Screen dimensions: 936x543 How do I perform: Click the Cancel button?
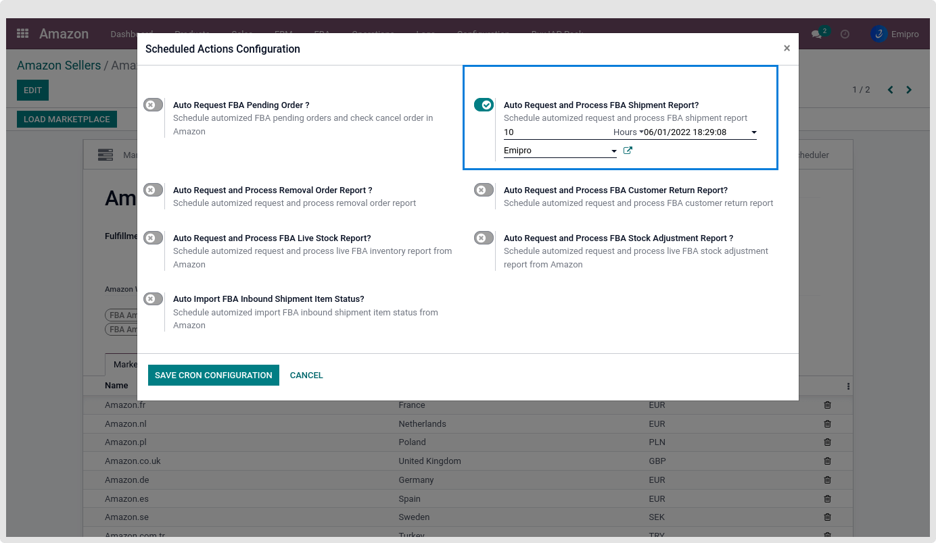[306, 376]
